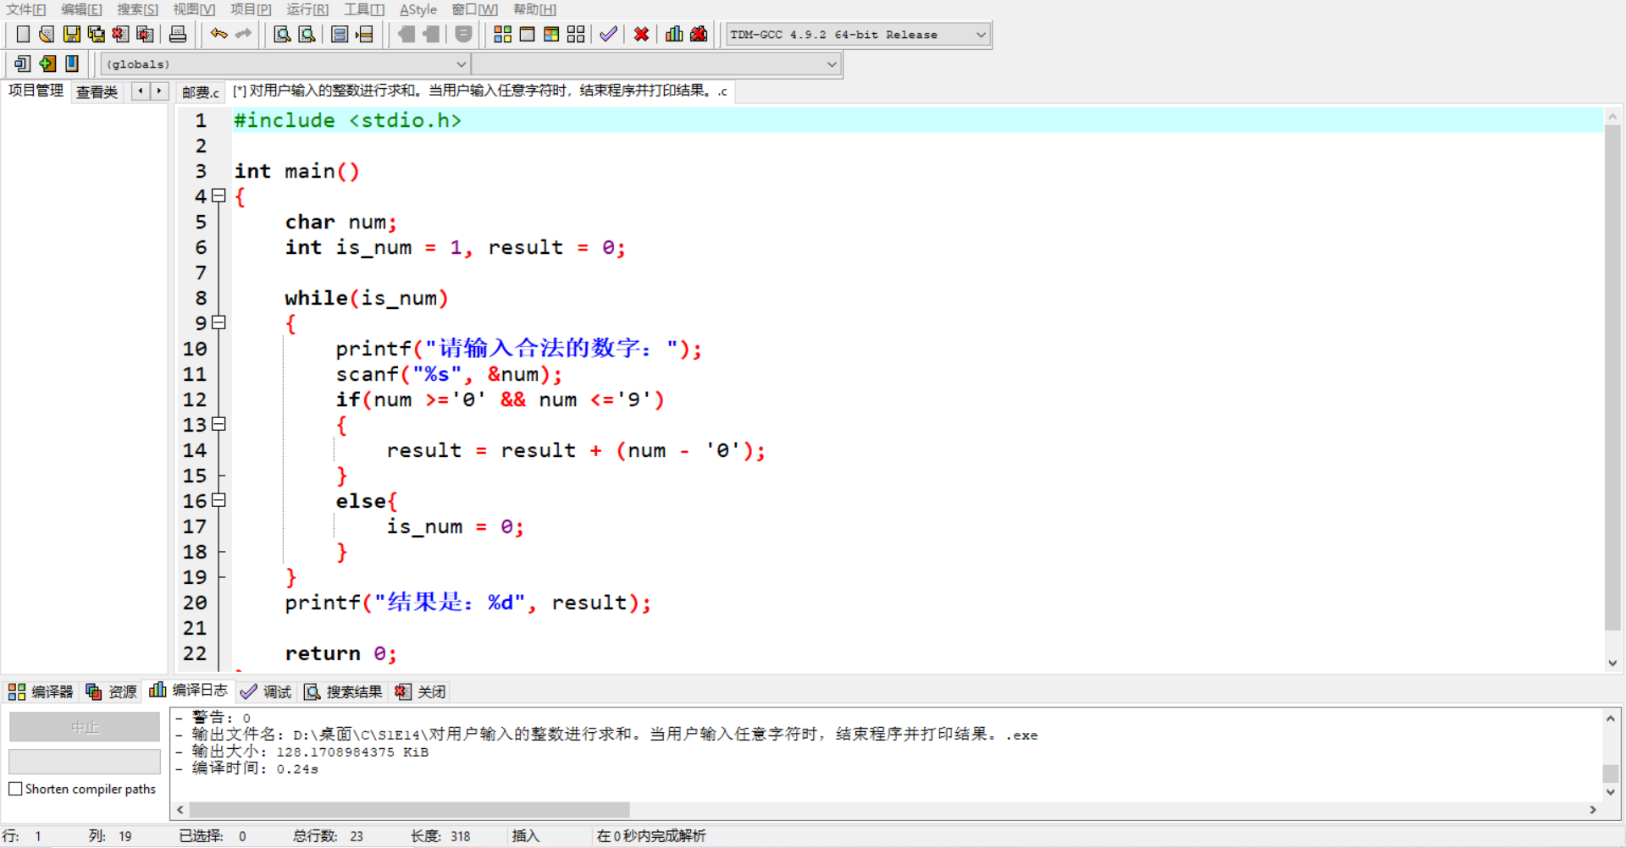Switch to the 邮费.c editor tab

[201, 91]
